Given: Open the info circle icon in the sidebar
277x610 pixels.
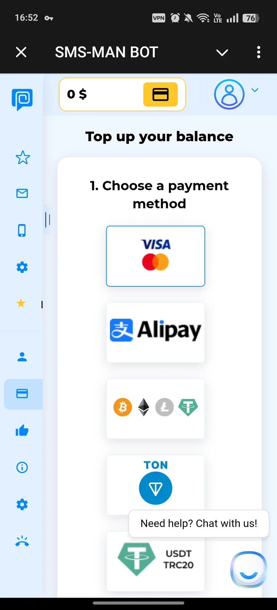Looking at the screenshot, I should pos(22,467).
